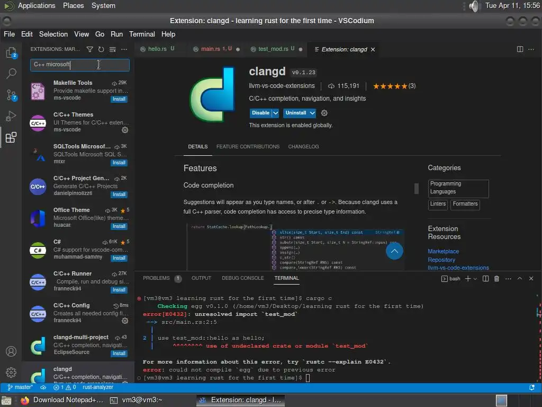
Task: Install Office Theme extension
Action: tap(119, 226)
